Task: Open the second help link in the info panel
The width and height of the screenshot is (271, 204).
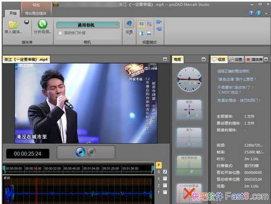Action: [236, 79]
